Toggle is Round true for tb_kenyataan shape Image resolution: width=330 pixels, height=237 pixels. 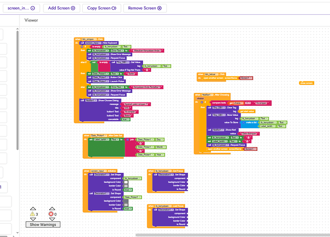pyautogui.click(x=128, y=190)
